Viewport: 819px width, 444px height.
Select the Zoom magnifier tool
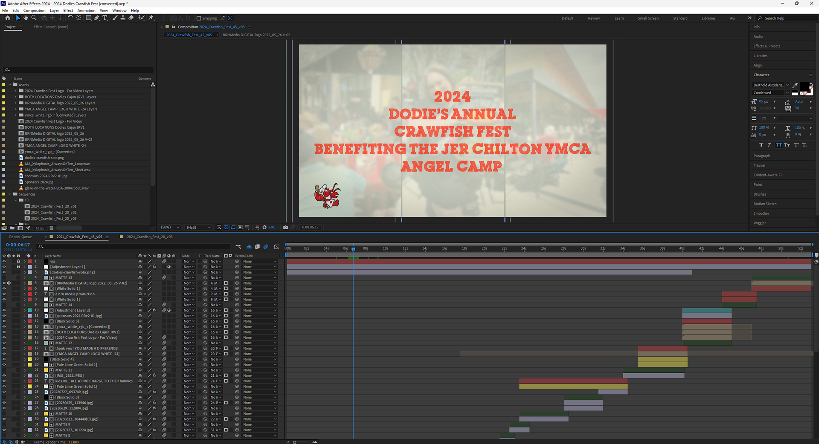34,18
